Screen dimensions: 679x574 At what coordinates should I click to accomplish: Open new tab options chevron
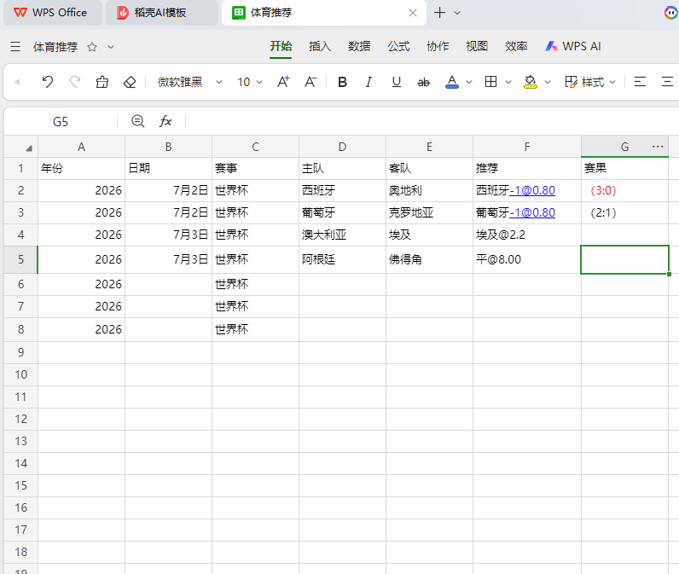point(457,13)
